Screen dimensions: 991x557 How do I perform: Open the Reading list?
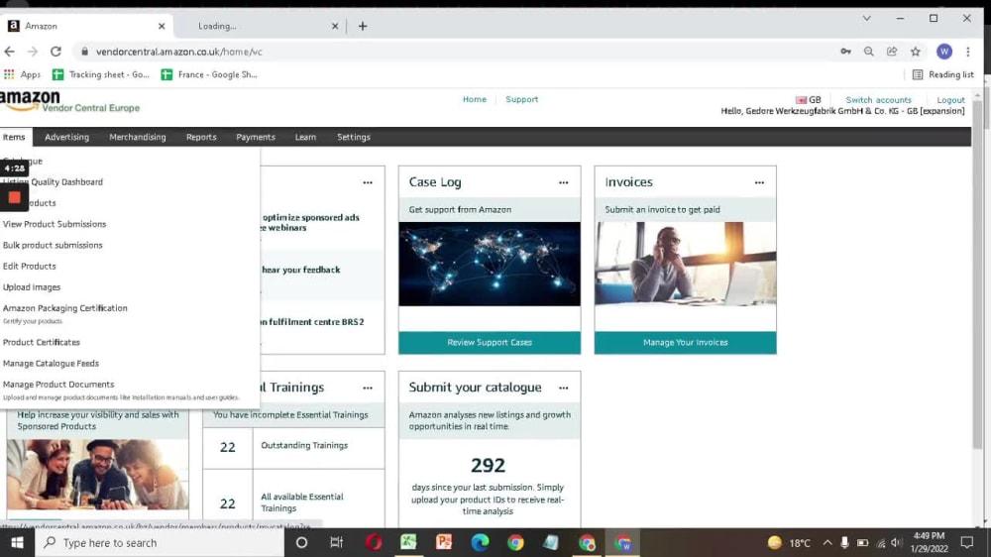click(x=943, y=74)
